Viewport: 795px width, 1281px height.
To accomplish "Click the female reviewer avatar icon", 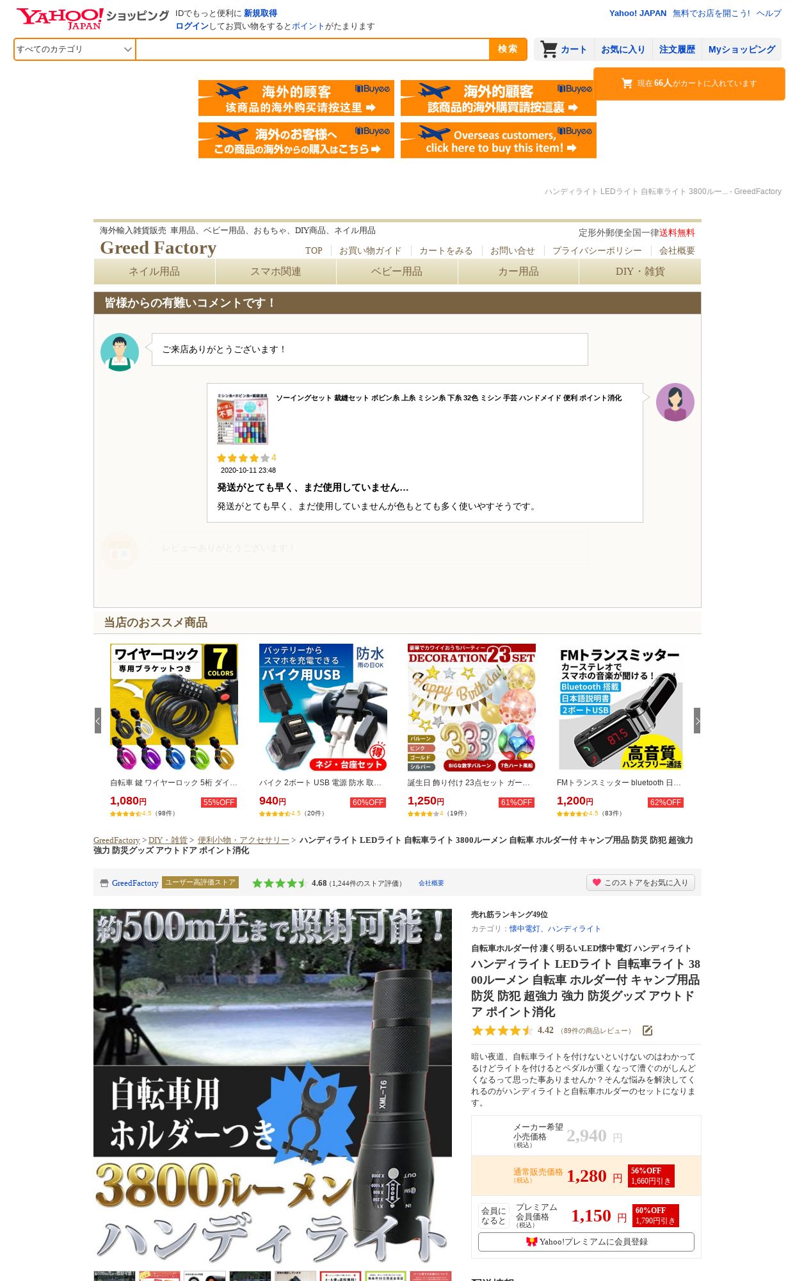I will click(x=675, y=402).
